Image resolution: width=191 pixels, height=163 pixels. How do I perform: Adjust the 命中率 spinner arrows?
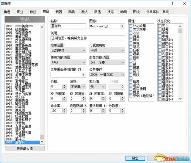[x=64, y=111]
